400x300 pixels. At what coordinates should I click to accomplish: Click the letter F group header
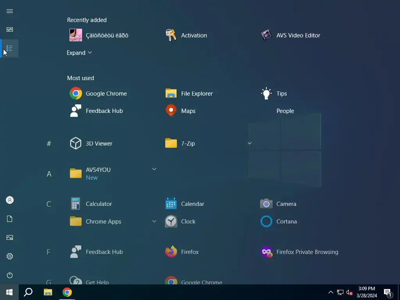point(48,252)
